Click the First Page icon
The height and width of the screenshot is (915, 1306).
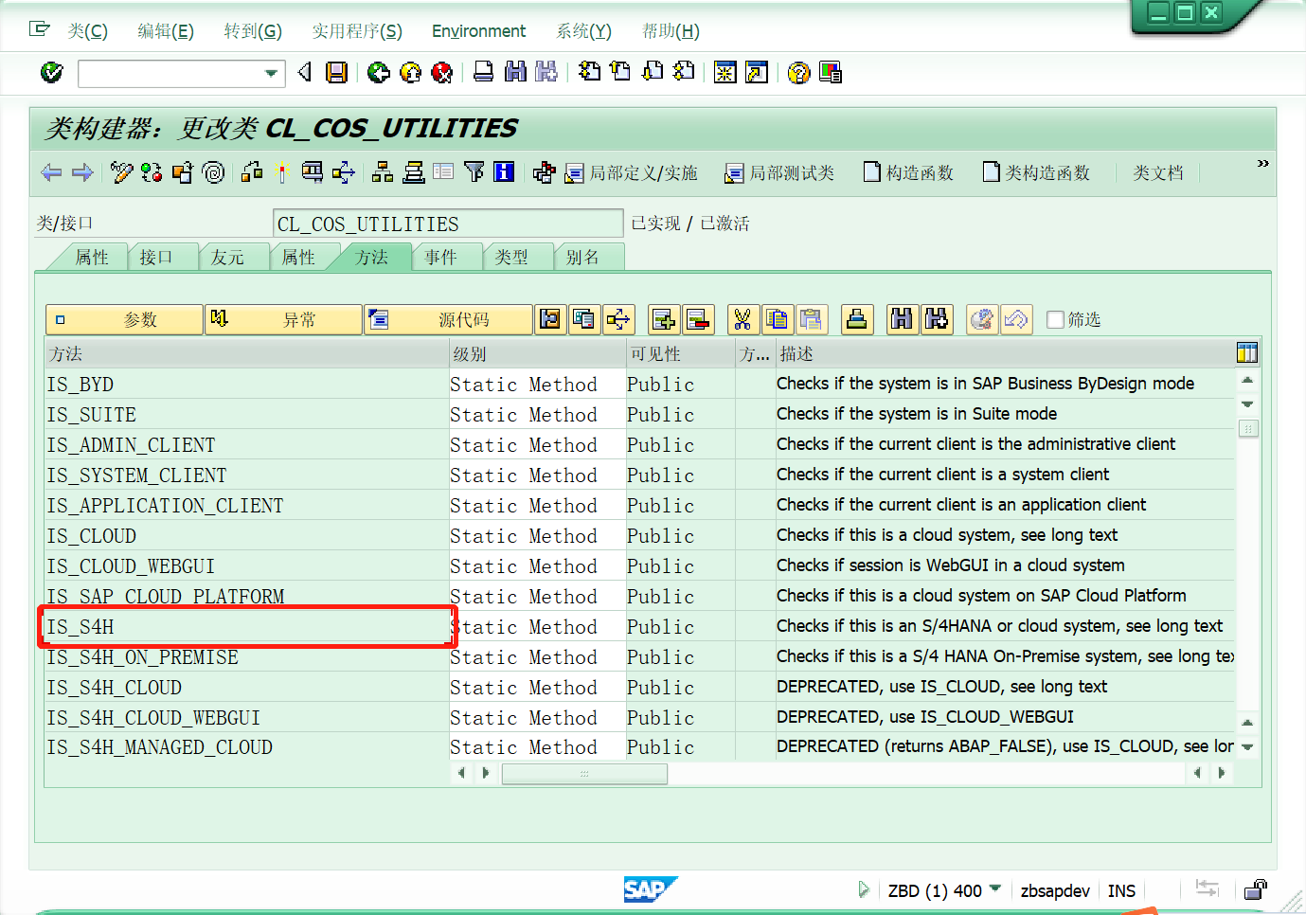pos(589,72)
